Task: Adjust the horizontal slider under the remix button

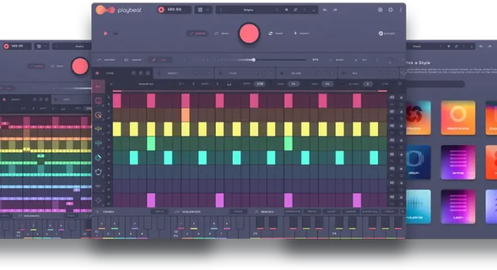Action: 254,59
